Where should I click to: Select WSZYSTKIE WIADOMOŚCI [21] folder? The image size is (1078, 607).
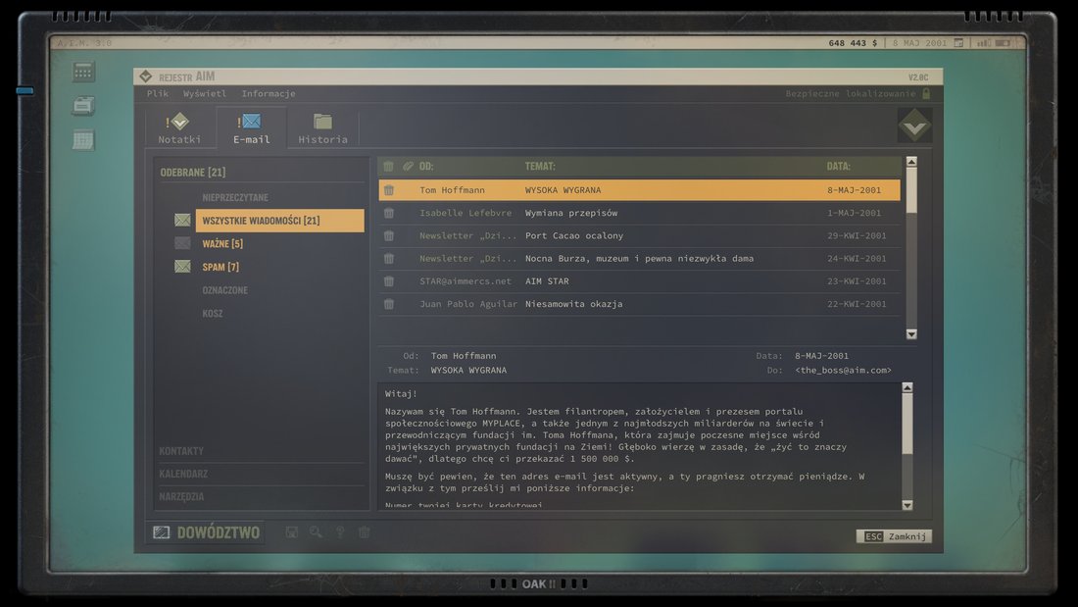tap(280, 221)
